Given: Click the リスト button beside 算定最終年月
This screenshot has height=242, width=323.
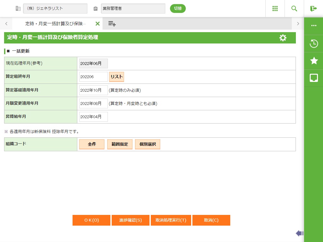Looking at the screenshot, I should 116,77.
